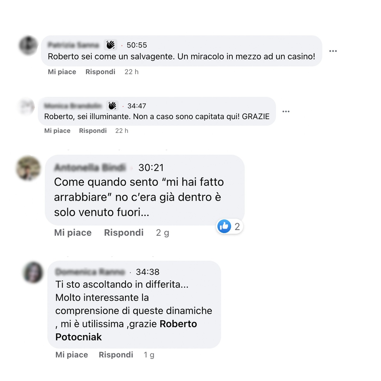This screenshot has width=381, height=381.
Task: Open the blue thumbs-up reaction count
Action: pos(230,226)
